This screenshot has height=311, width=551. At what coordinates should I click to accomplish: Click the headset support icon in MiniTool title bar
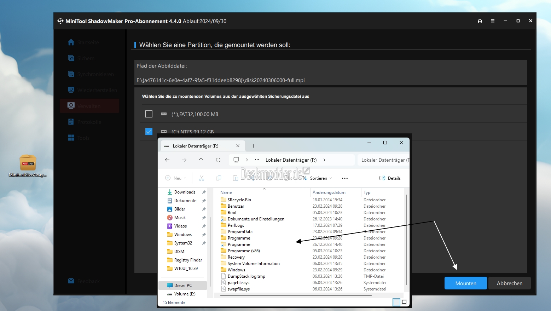(x=480, y=21)
